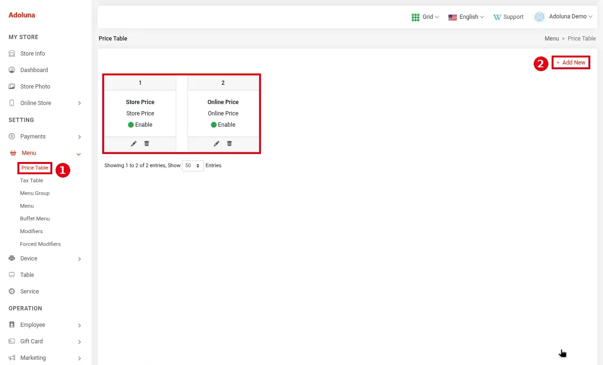The height and width of the screenshot is (365, 603).
Task: Click the Menu basket icon in sidebar
Action: [13, 153]
